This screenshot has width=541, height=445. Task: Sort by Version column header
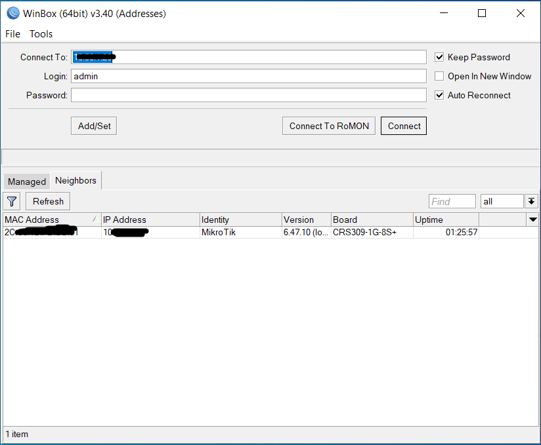[307, 220]
